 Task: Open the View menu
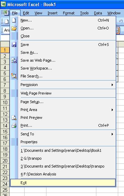click(38, 13)
